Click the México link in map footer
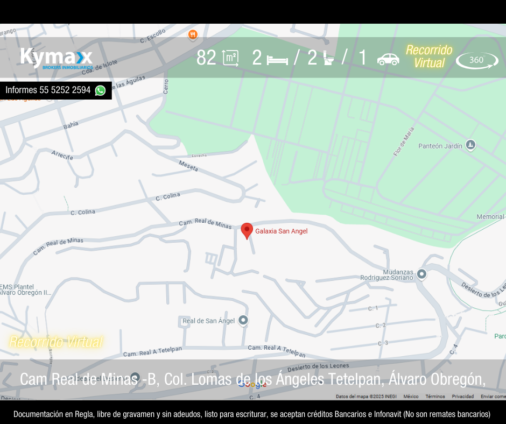 [411, 396]
